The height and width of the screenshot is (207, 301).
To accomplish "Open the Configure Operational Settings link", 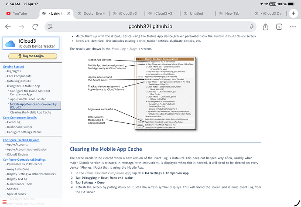I will coord(24,159).
